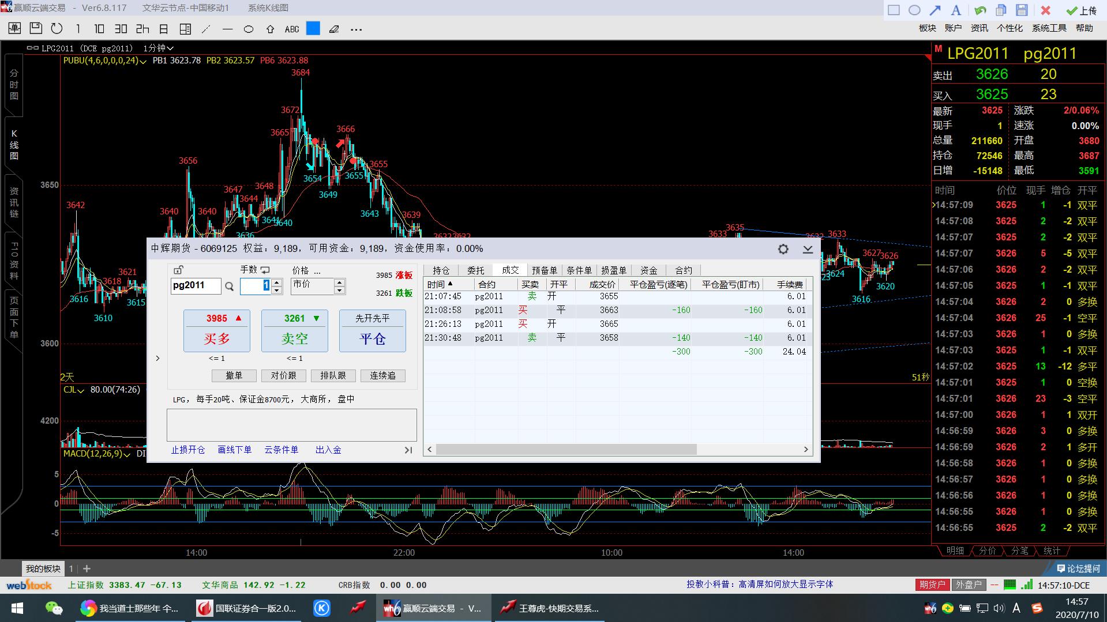The height and width of the screenshot is (622, 1107).
Task: Open the more tools ellipsis menu
Action: (356, 29)
